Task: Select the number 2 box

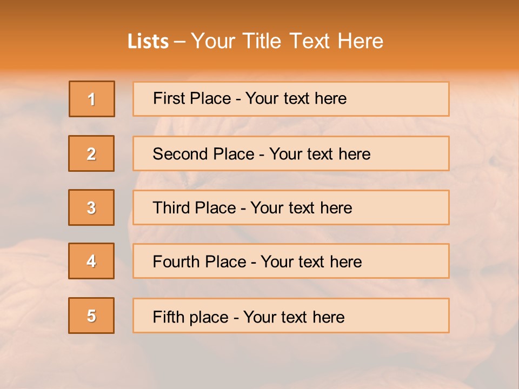Action: (x=91, y=153)
